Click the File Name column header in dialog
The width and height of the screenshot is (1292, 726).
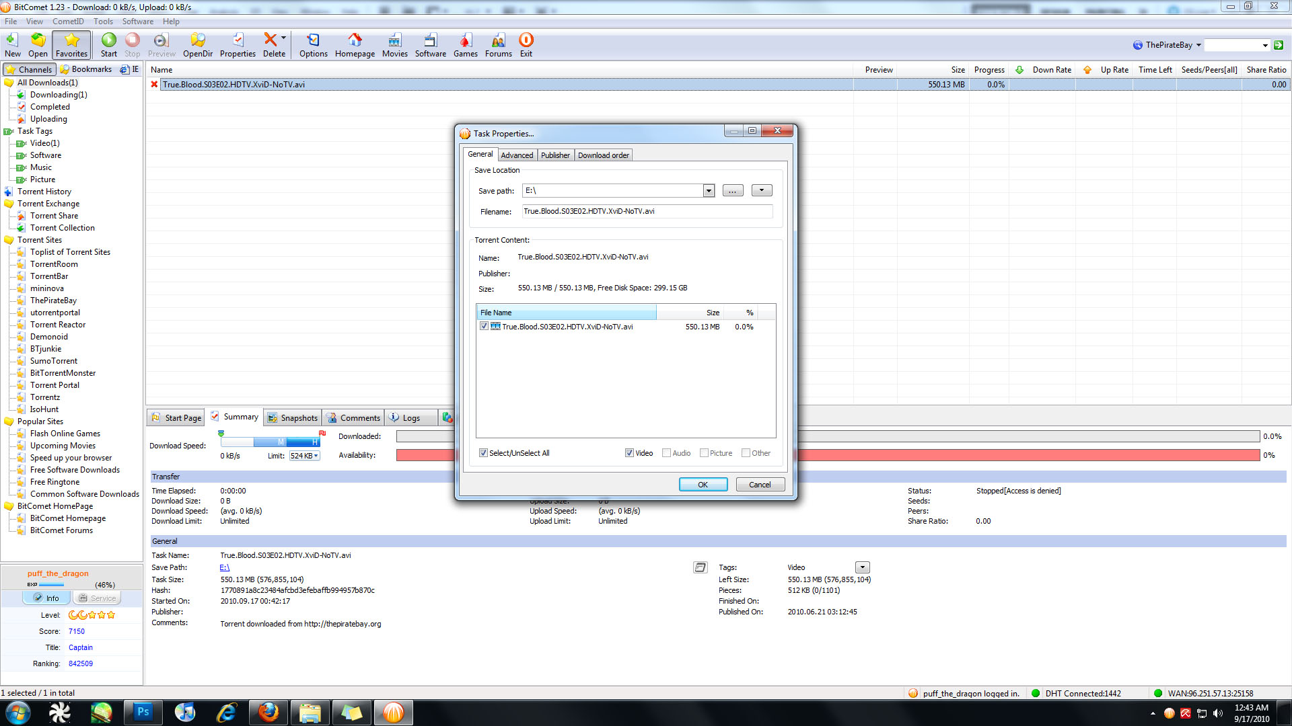click(x=567, y=313)
